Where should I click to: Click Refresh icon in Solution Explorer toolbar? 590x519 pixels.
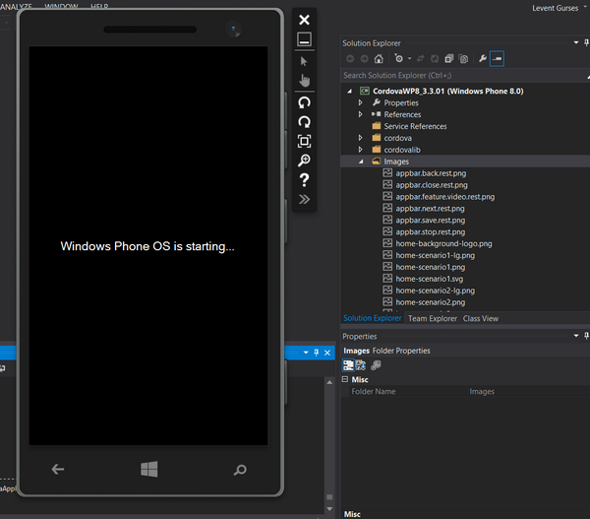pos(435,58)
